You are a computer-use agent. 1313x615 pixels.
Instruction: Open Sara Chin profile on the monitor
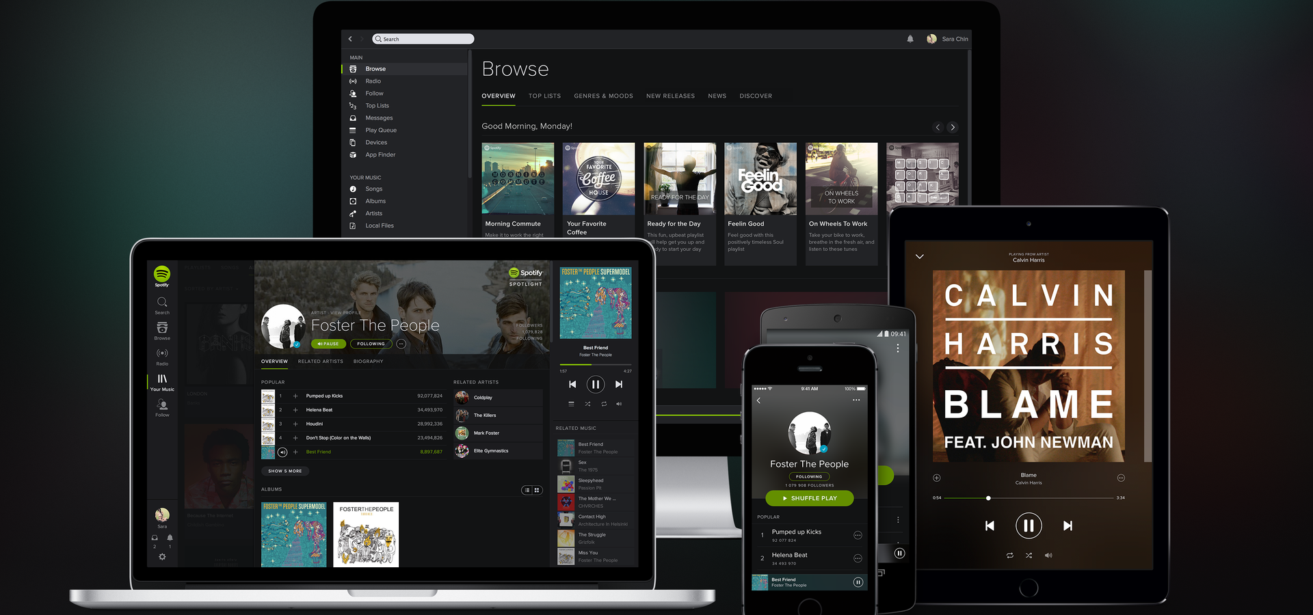(x=947, y=39)
